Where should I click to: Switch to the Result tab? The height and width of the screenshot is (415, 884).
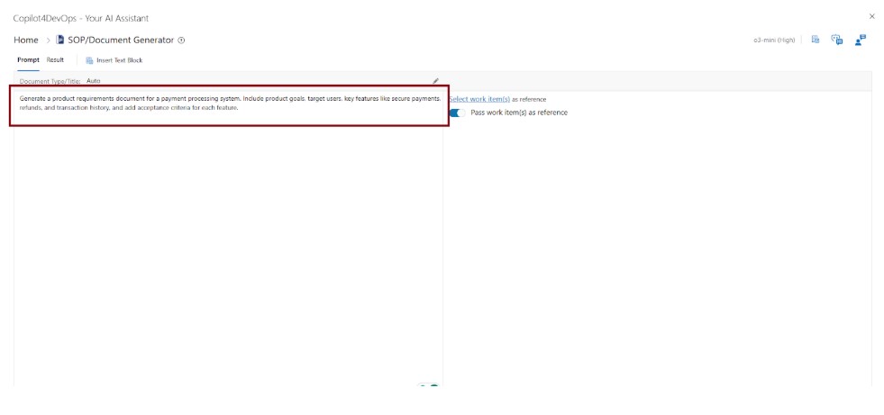[x=55, y=59]
